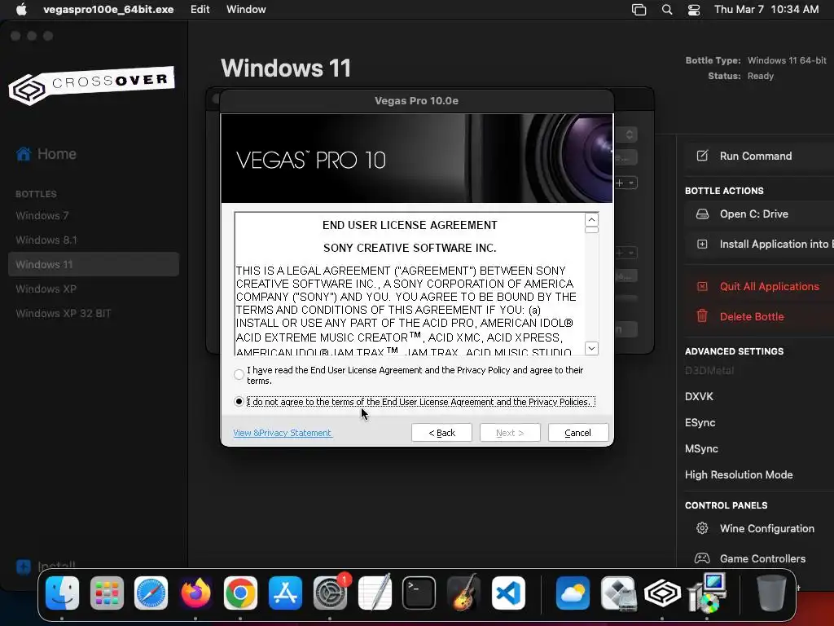This screenshot has width=834, height=626.
Task: Open Boot Camp Assistant from the Dock
Action: 617,593
